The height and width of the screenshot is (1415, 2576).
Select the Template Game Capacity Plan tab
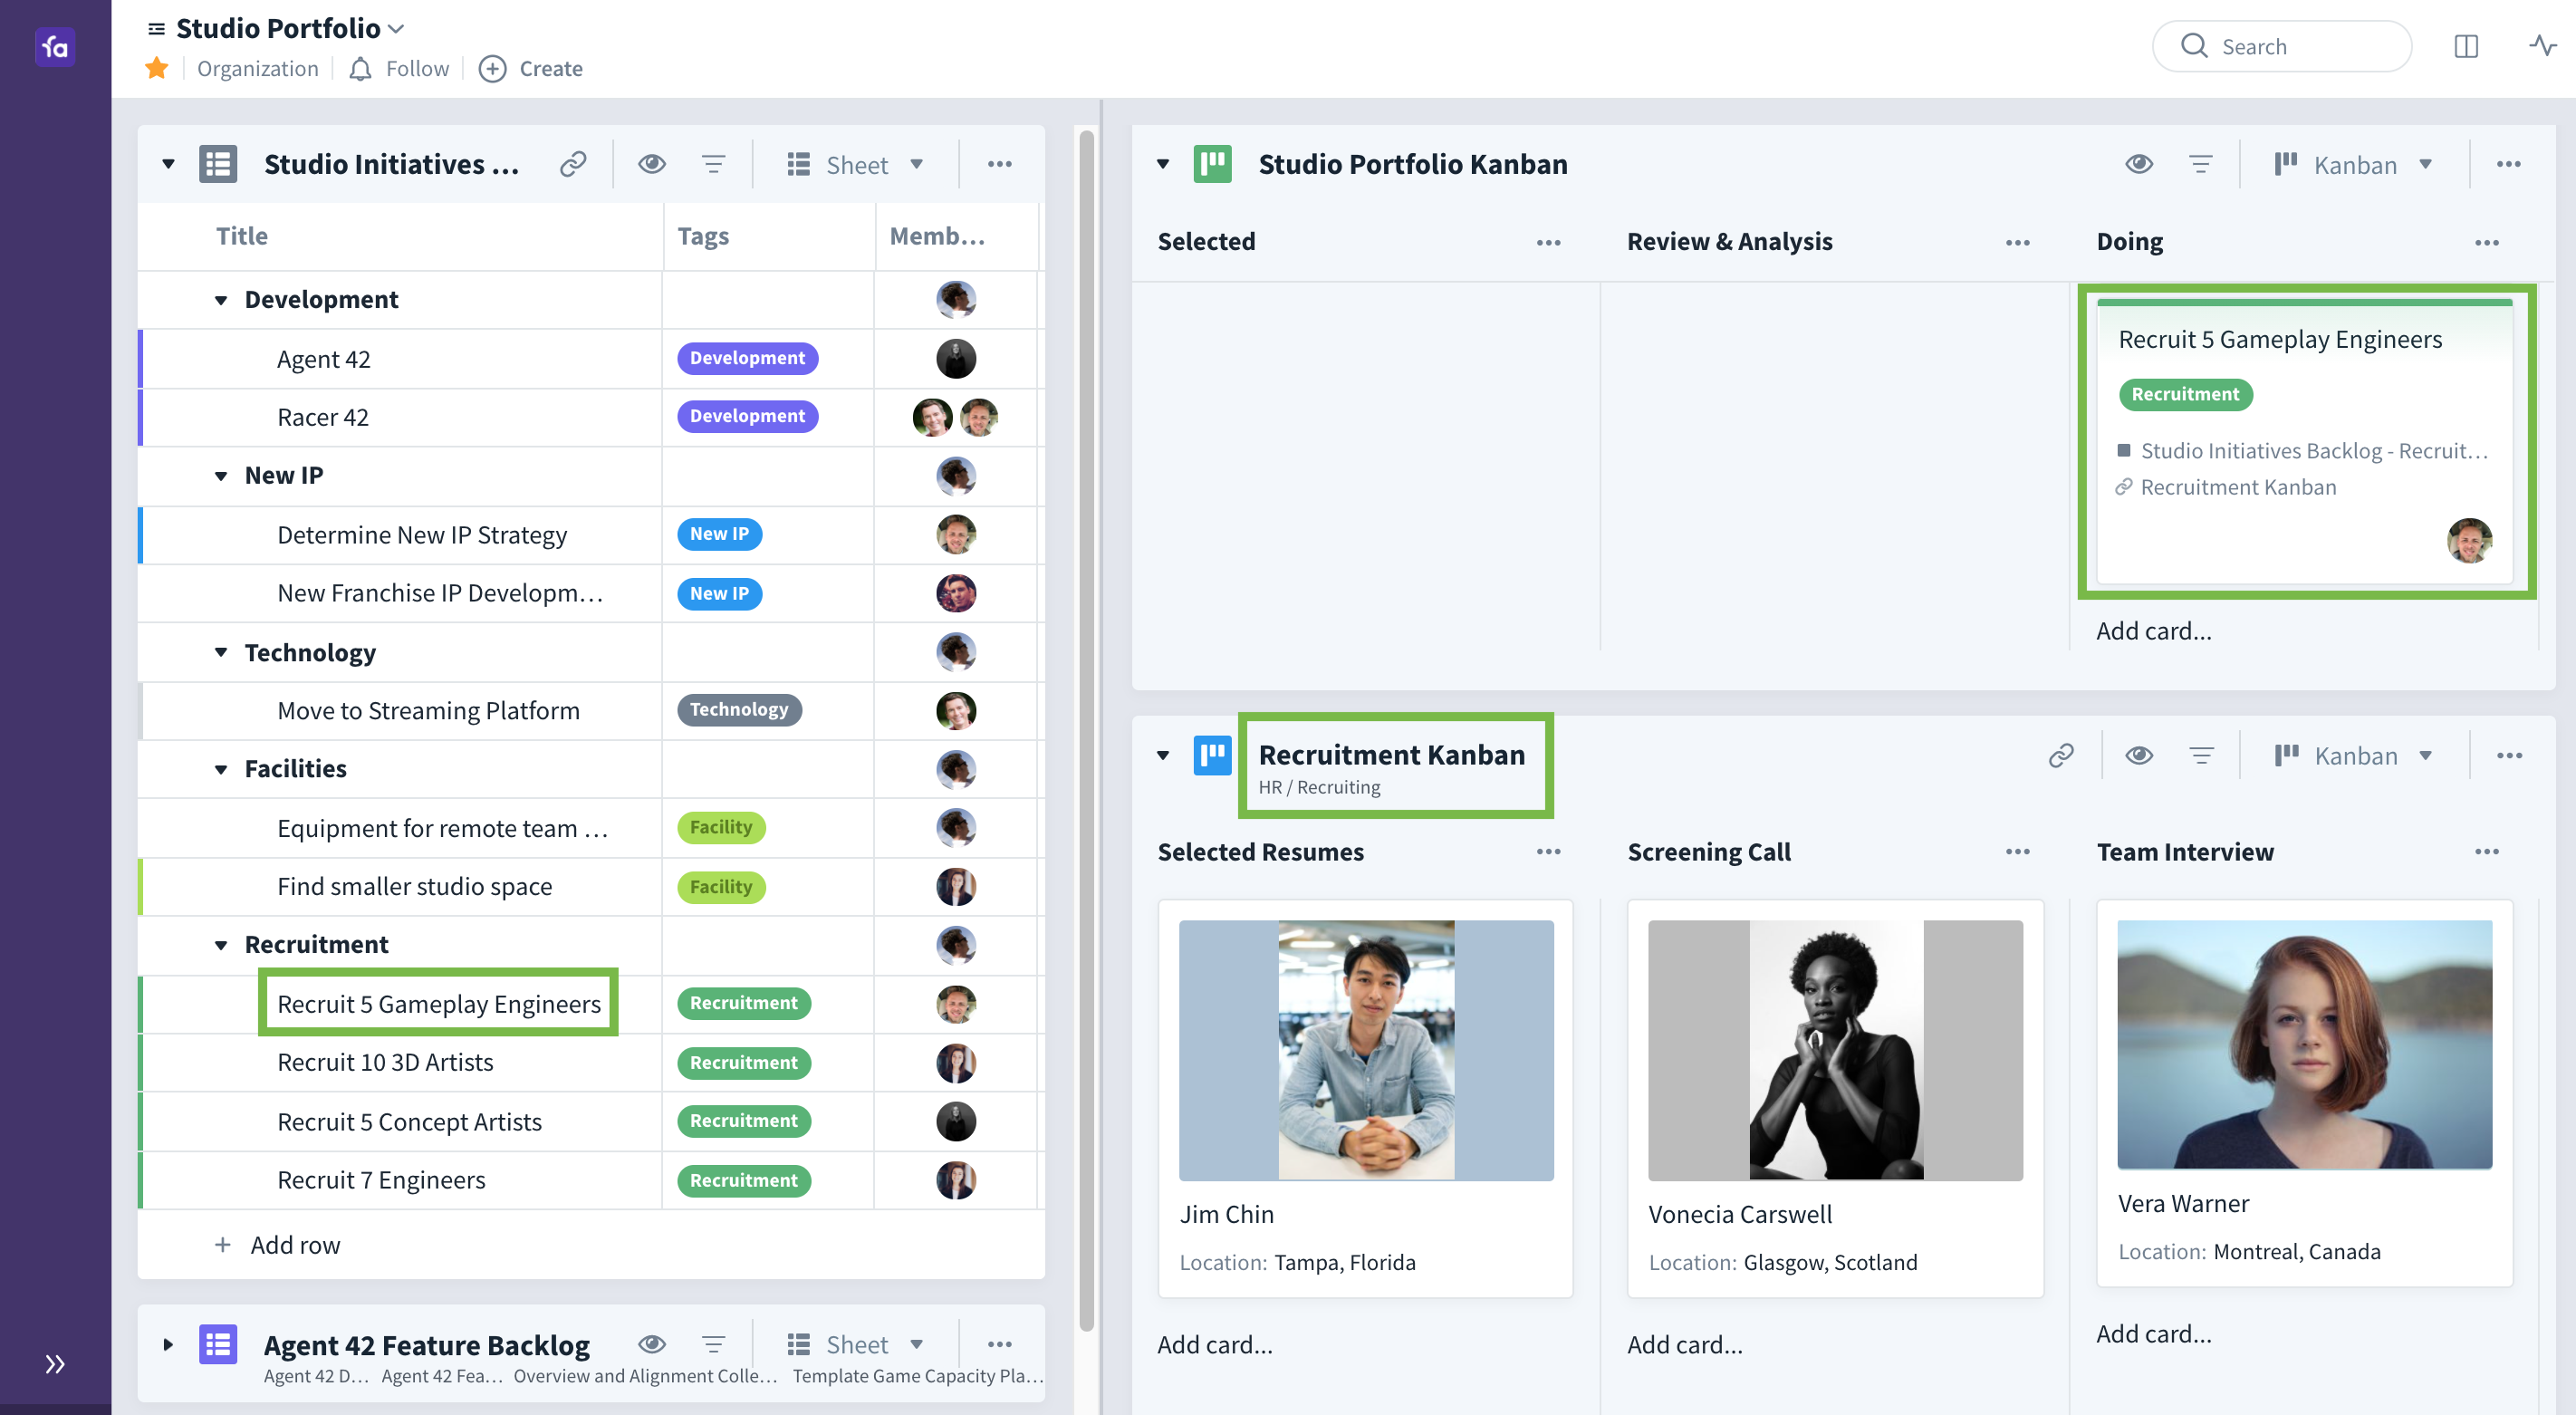[x=915, y=1375]
